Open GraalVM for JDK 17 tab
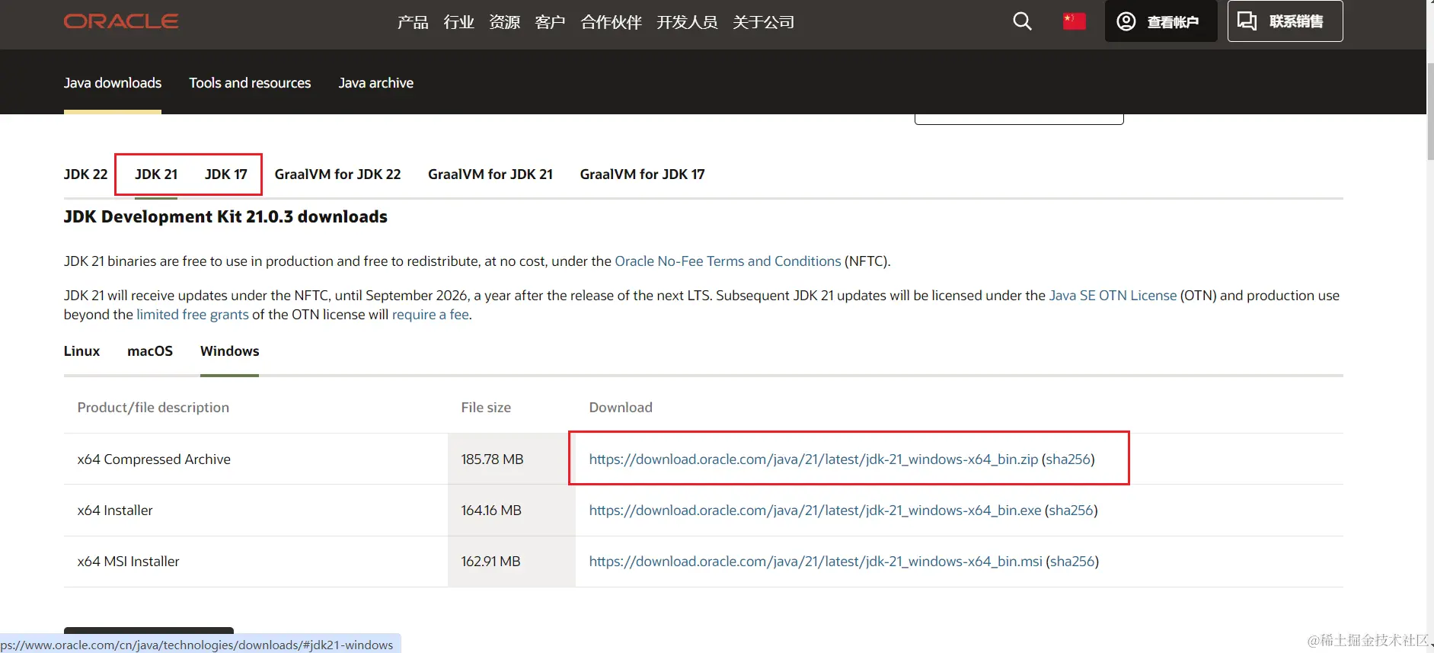The height and width of the screenshot is (653, 1434). [642, 174]
